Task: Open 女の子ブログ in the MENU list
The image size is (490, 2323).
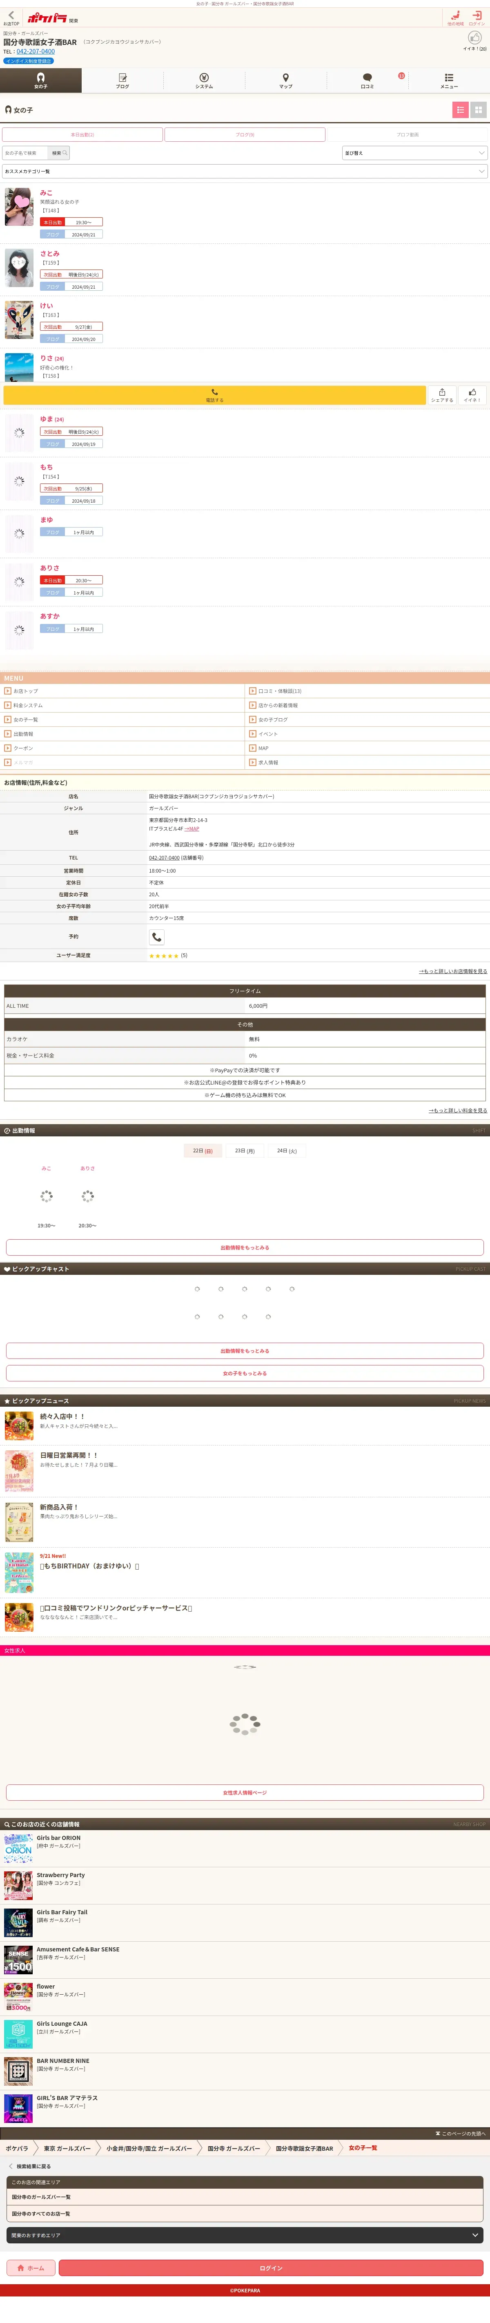Action: pos(367,719)
